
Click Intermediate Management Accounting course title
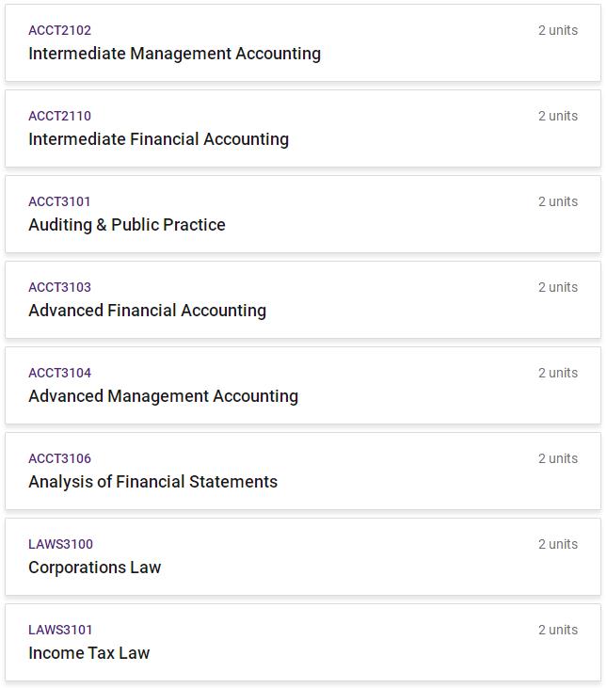[174, 54]
